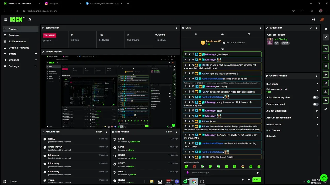
Task: Click the wrench icon in right sidebar
Action: [x=326, y=100]
